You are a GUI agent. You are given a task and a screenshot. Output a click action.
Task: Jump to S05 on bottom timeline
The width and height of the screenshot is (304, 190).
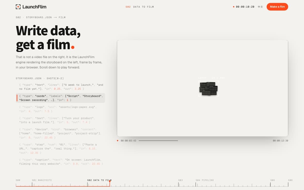pyautogui.click(x=273, y=180)
